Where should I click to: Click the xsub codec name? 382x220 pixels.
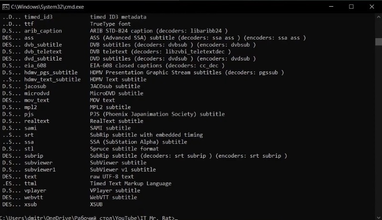(31, 204)
